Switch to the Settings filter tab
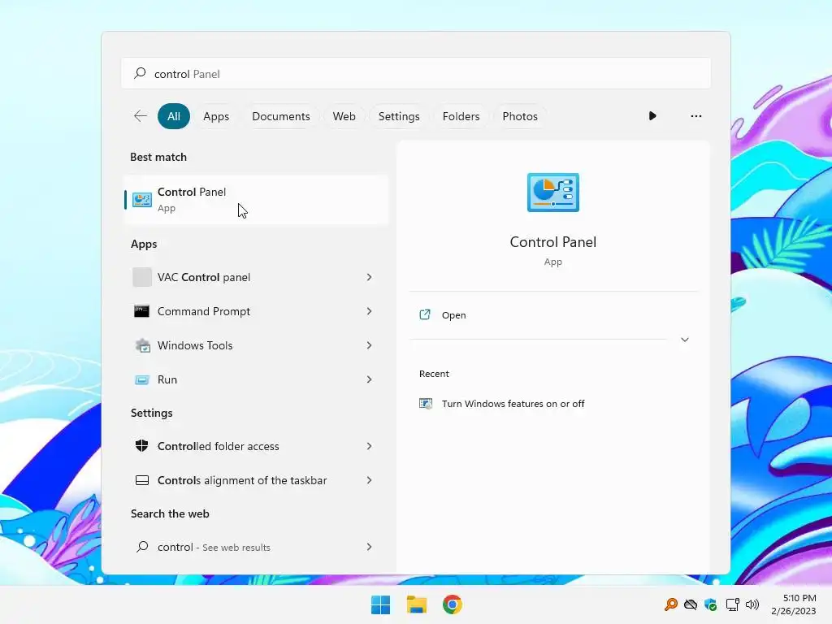The height and width of the screenshot is (624, 832). 399,116
